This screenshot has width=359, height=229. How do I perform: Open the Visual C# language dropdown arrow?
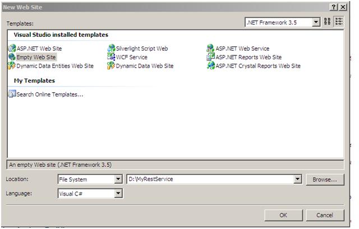pos(118,193)
